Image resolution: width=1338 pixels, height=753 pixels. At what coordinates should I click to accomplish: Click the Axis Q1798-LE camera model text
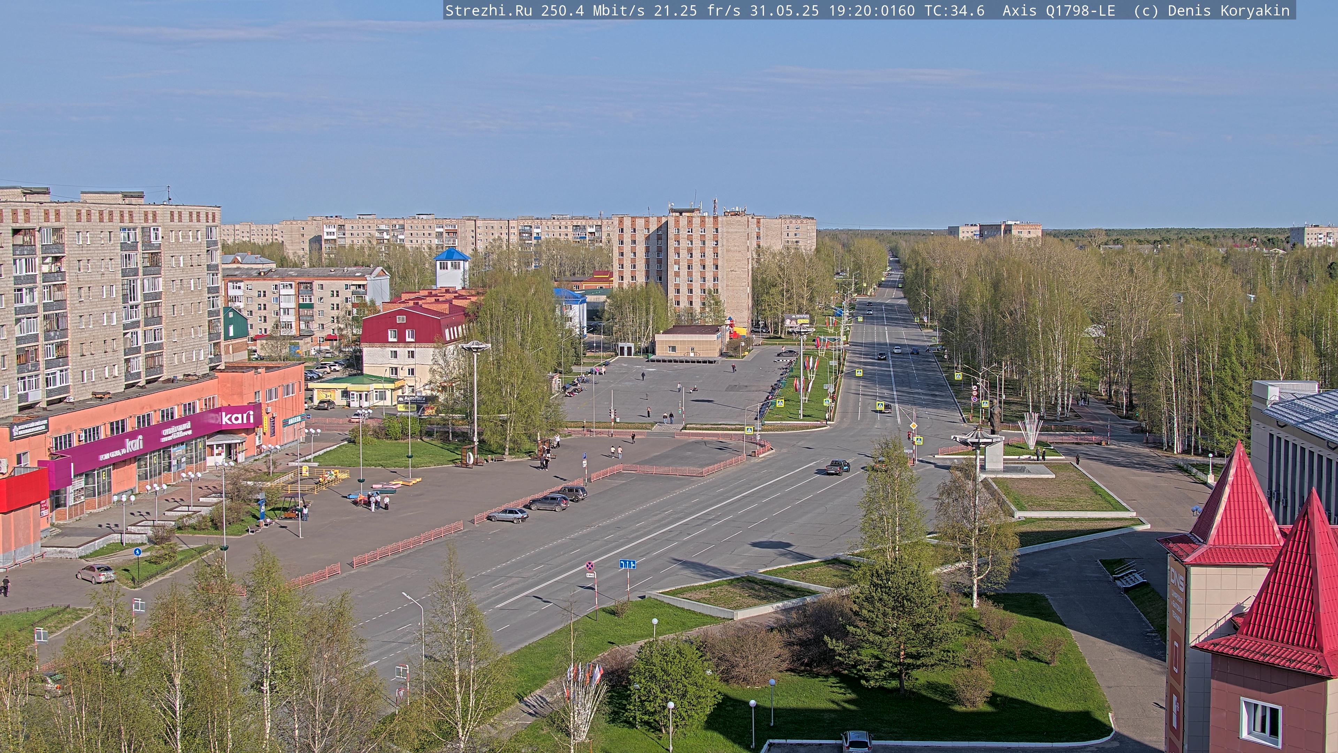tap(1059, 10)
